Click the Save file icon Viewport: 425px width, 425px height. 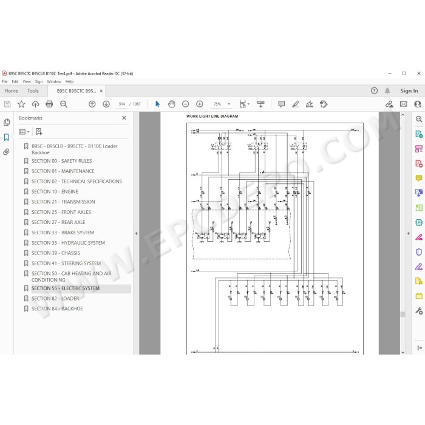[7, 104]
